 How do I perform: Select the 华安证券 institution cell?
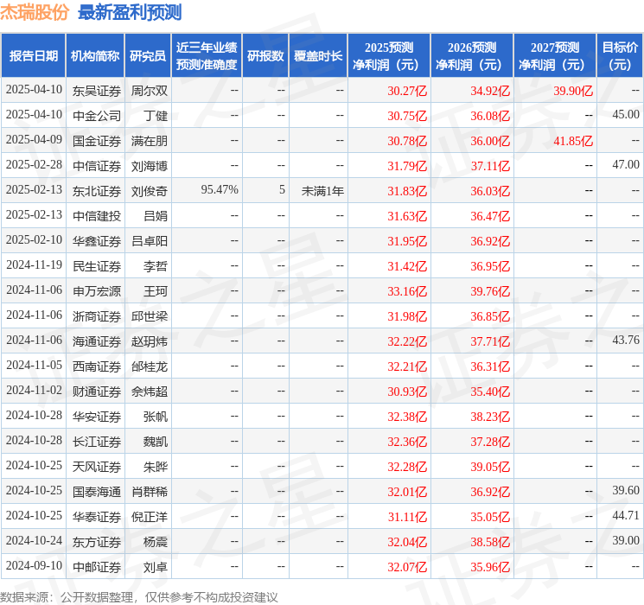click(x=97, y=417)
